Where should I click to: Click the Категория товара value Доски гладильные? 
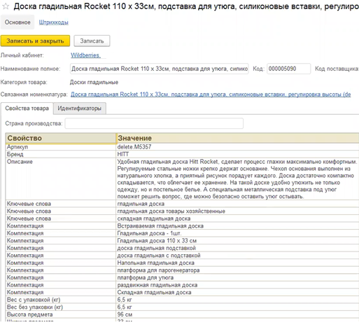coord(94,82)
